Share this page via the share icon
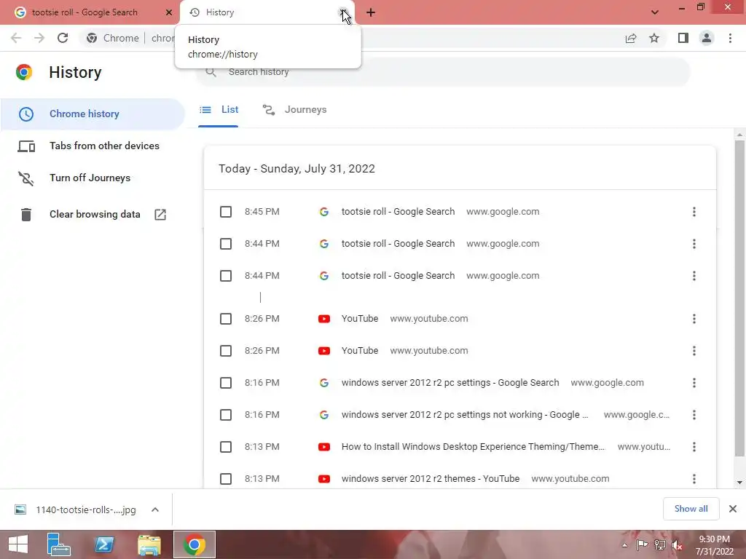 coord(631,38)
